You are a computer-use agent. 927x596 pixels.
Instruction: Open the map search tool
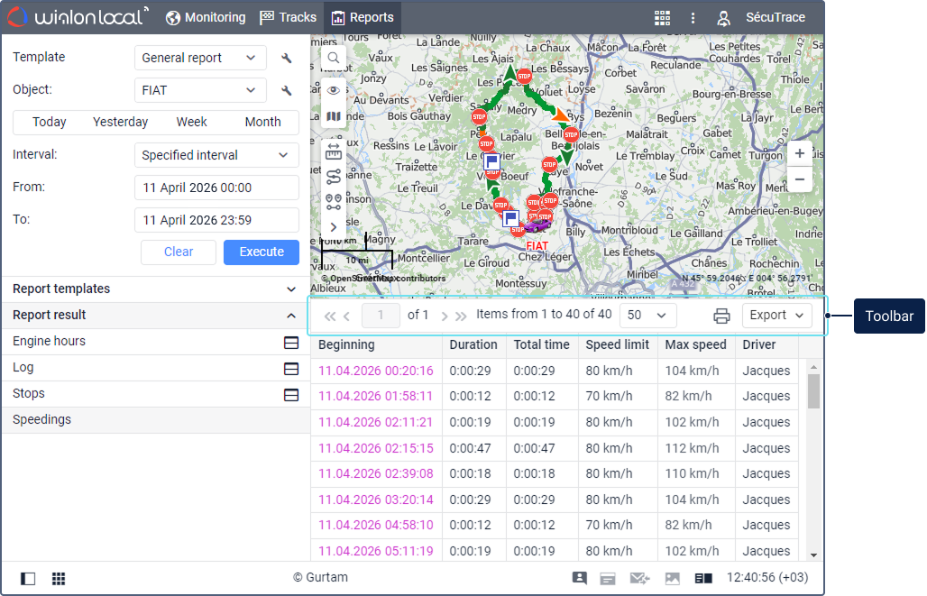pyautogui.click(x=334, y=58)
